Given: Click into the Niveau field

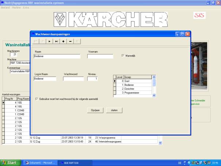Looking at the screenshot, I should (92, 79).
